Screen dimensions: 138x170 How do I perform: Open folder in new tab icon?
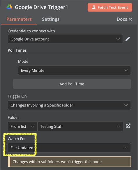click(x=128, y=126)
